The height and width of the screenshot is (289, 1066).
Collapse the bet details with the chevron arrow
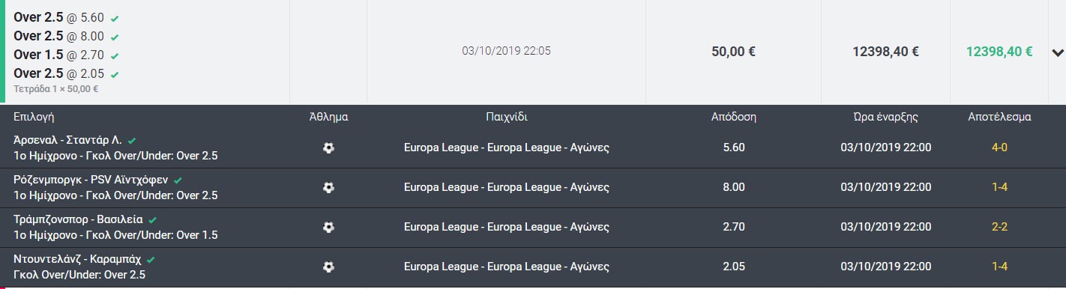[1058, 52]
